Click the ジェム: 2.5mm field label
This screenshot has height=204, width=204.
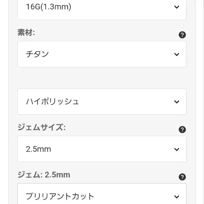point(44,175)
